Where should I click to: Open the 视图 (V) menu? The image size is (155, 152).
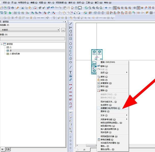tap(43, 3)
